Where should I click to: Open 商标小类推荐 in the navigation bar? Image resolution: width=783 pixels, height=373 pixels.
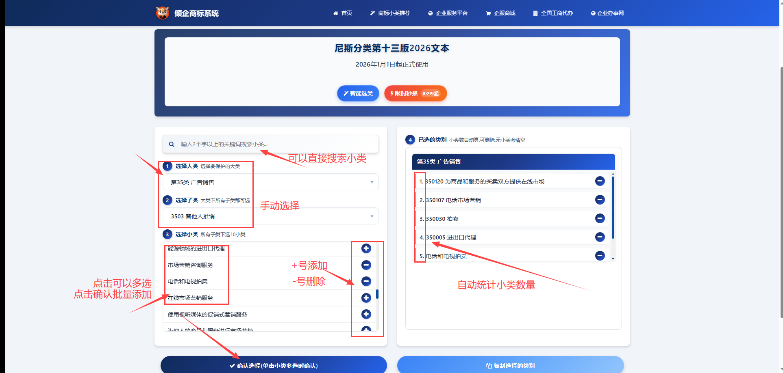click(x=390, y=13)
